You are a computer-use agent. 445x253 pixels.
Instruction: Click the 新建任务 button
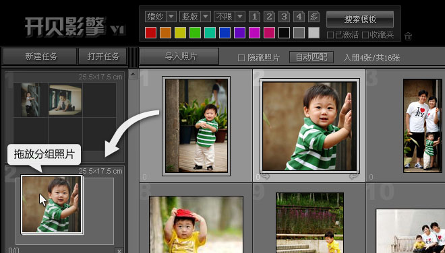(x=40, y=57)
